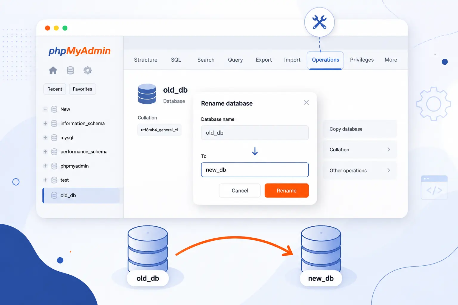Expand the information_schema database tree
458x305 pixels.
coord(45,123)
